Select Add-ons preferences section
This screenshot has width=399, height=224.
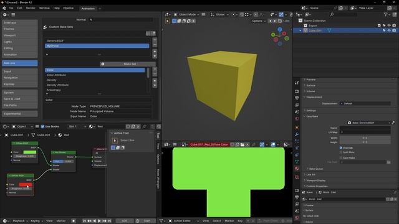pos(20,63)
